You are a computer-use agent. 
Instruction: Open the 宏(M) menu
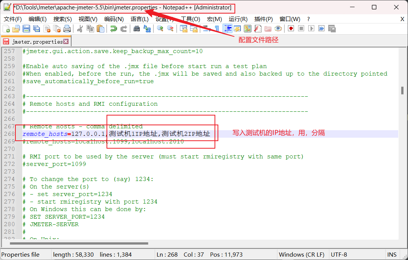tap(215, 19)
